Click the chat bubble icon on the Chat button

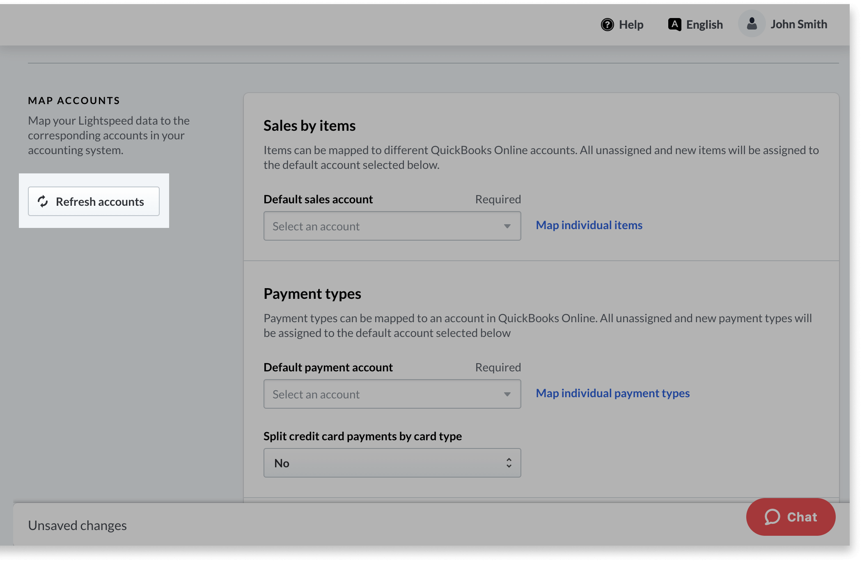pos(773,517)
